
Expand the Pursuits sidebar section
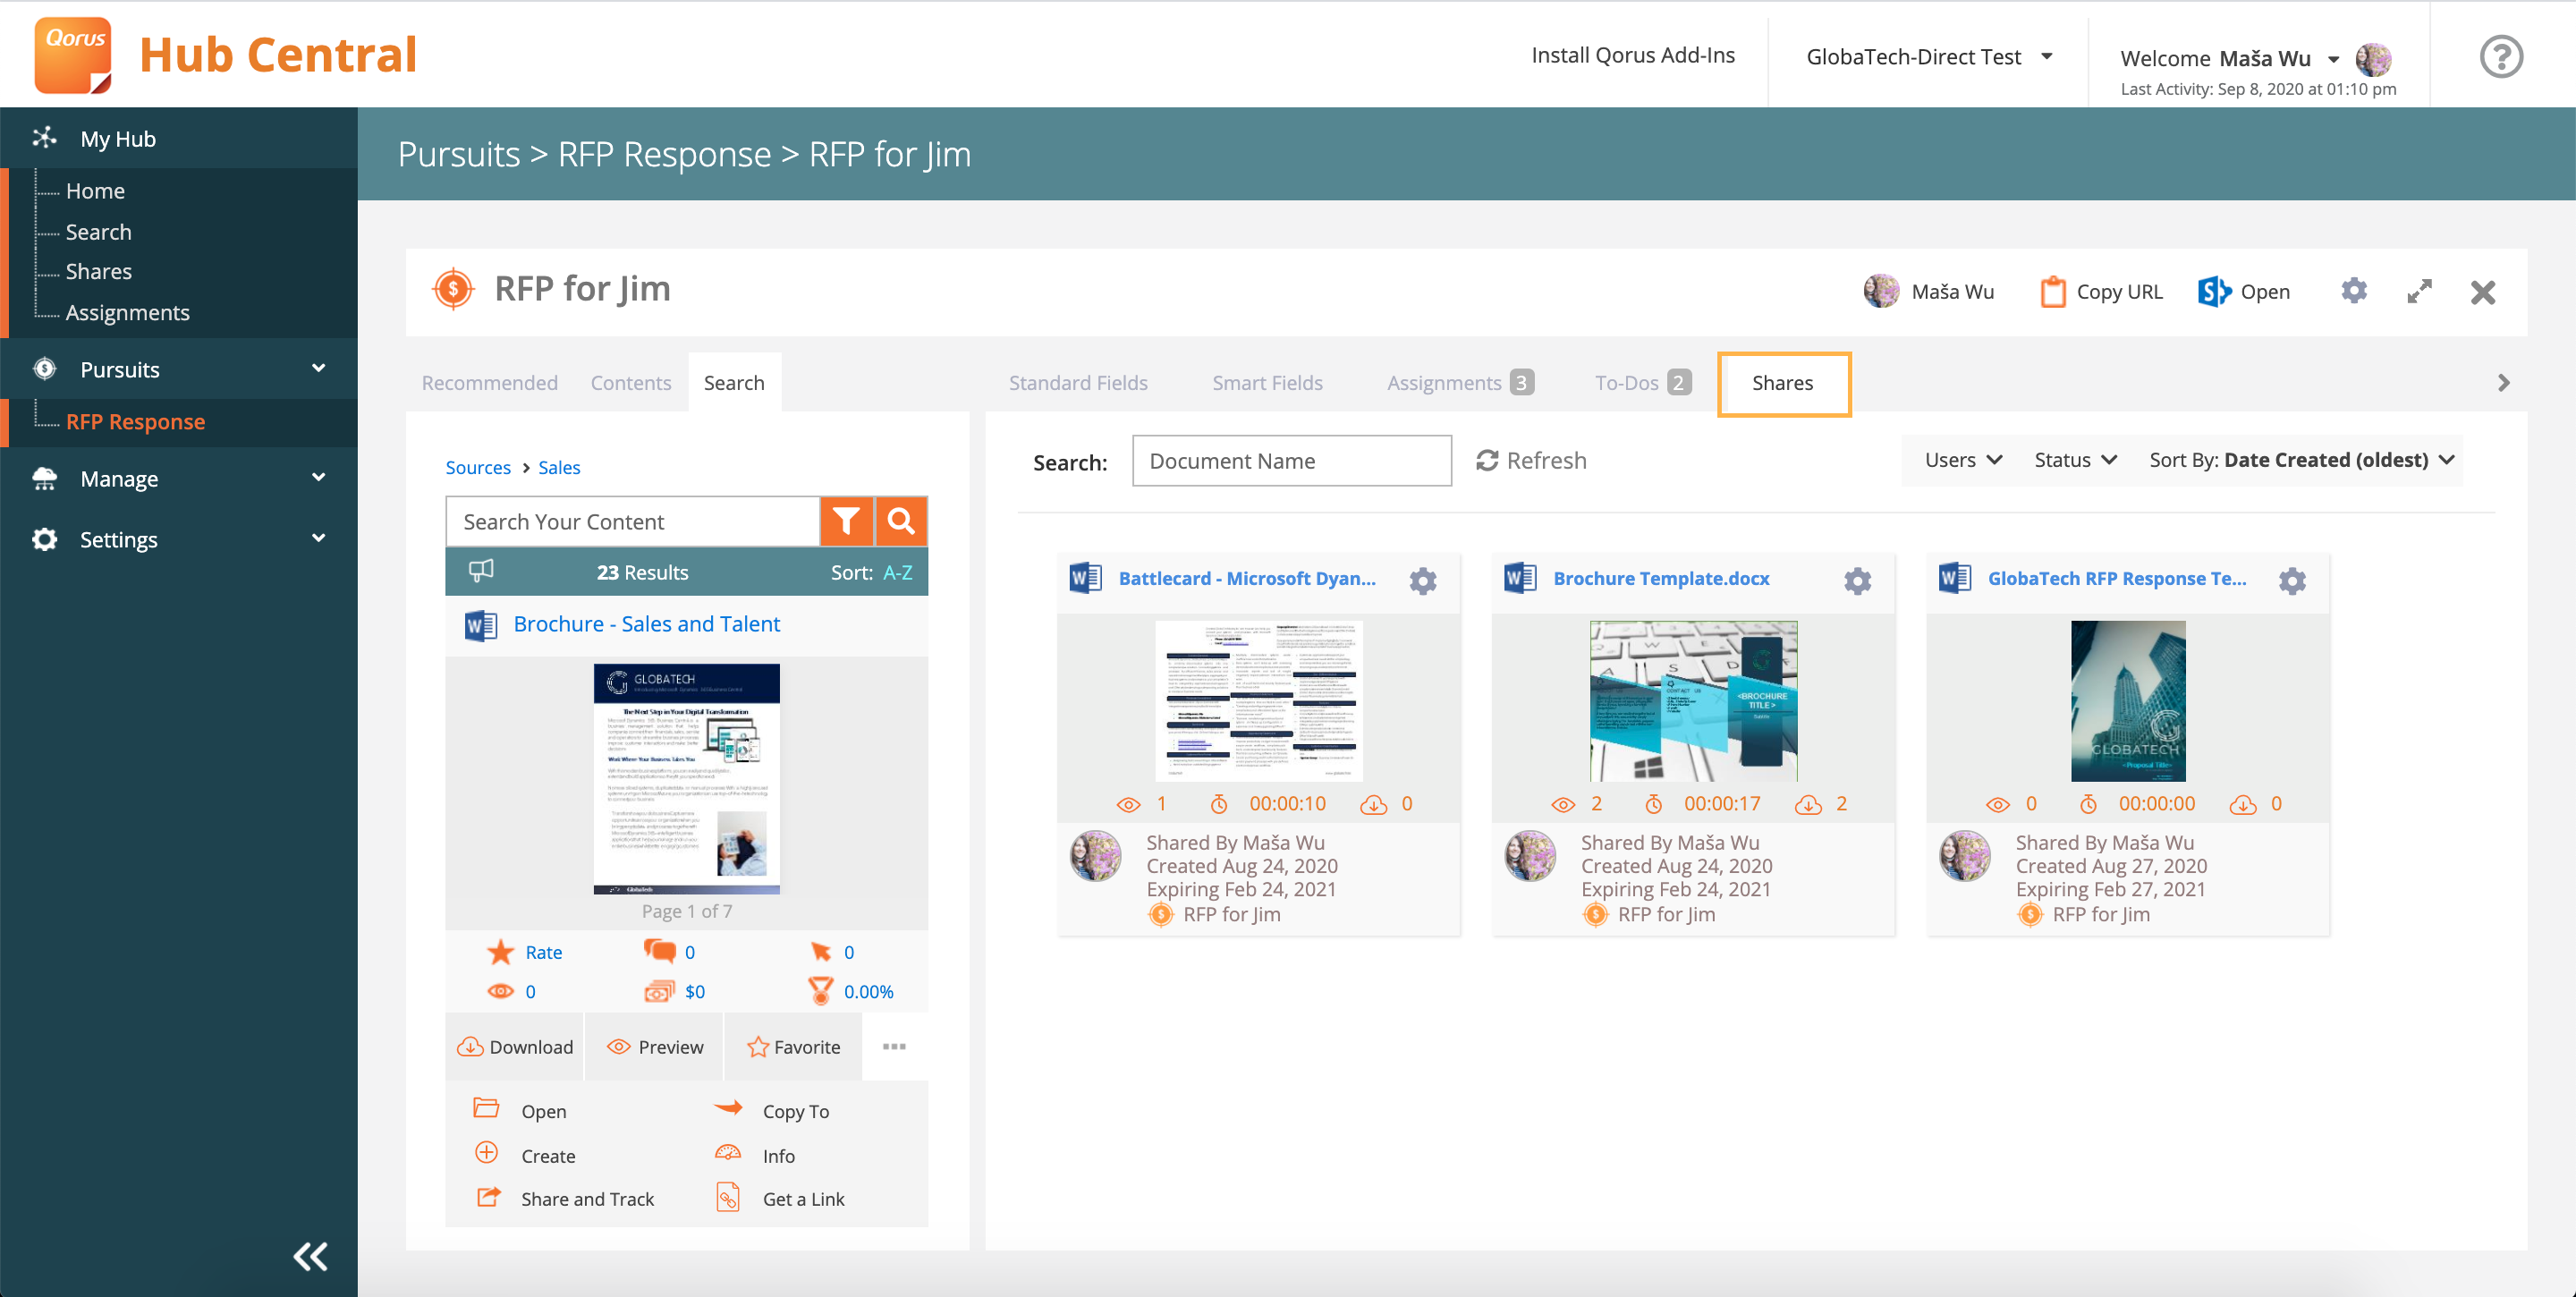tap(318, 368)
